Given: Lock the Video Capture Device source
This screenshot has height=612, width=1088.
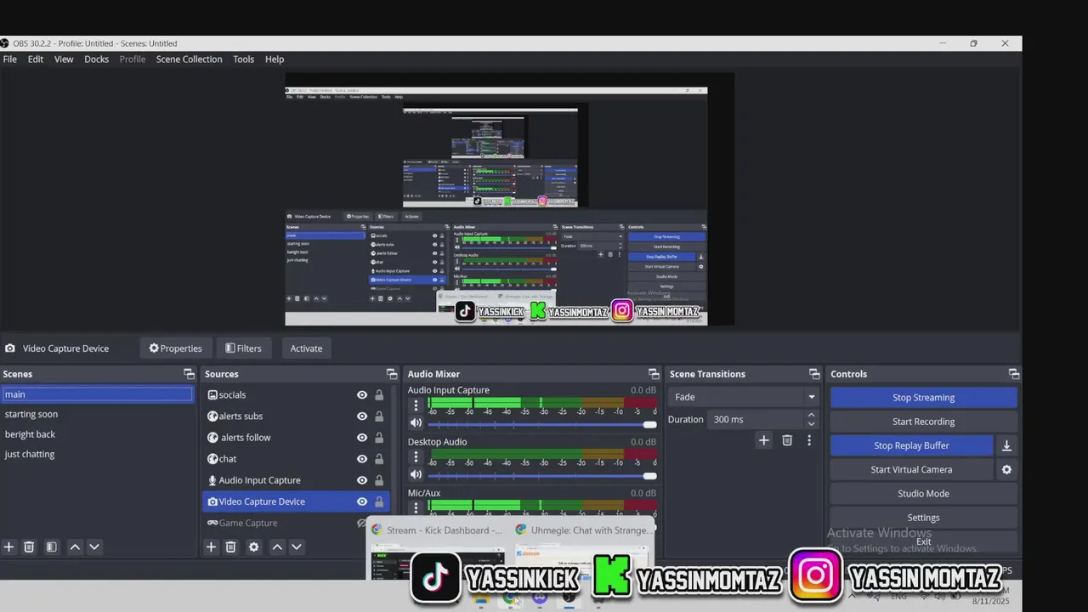Looking at the screenshot, I should pyautogui.click(x=379, y=501).
